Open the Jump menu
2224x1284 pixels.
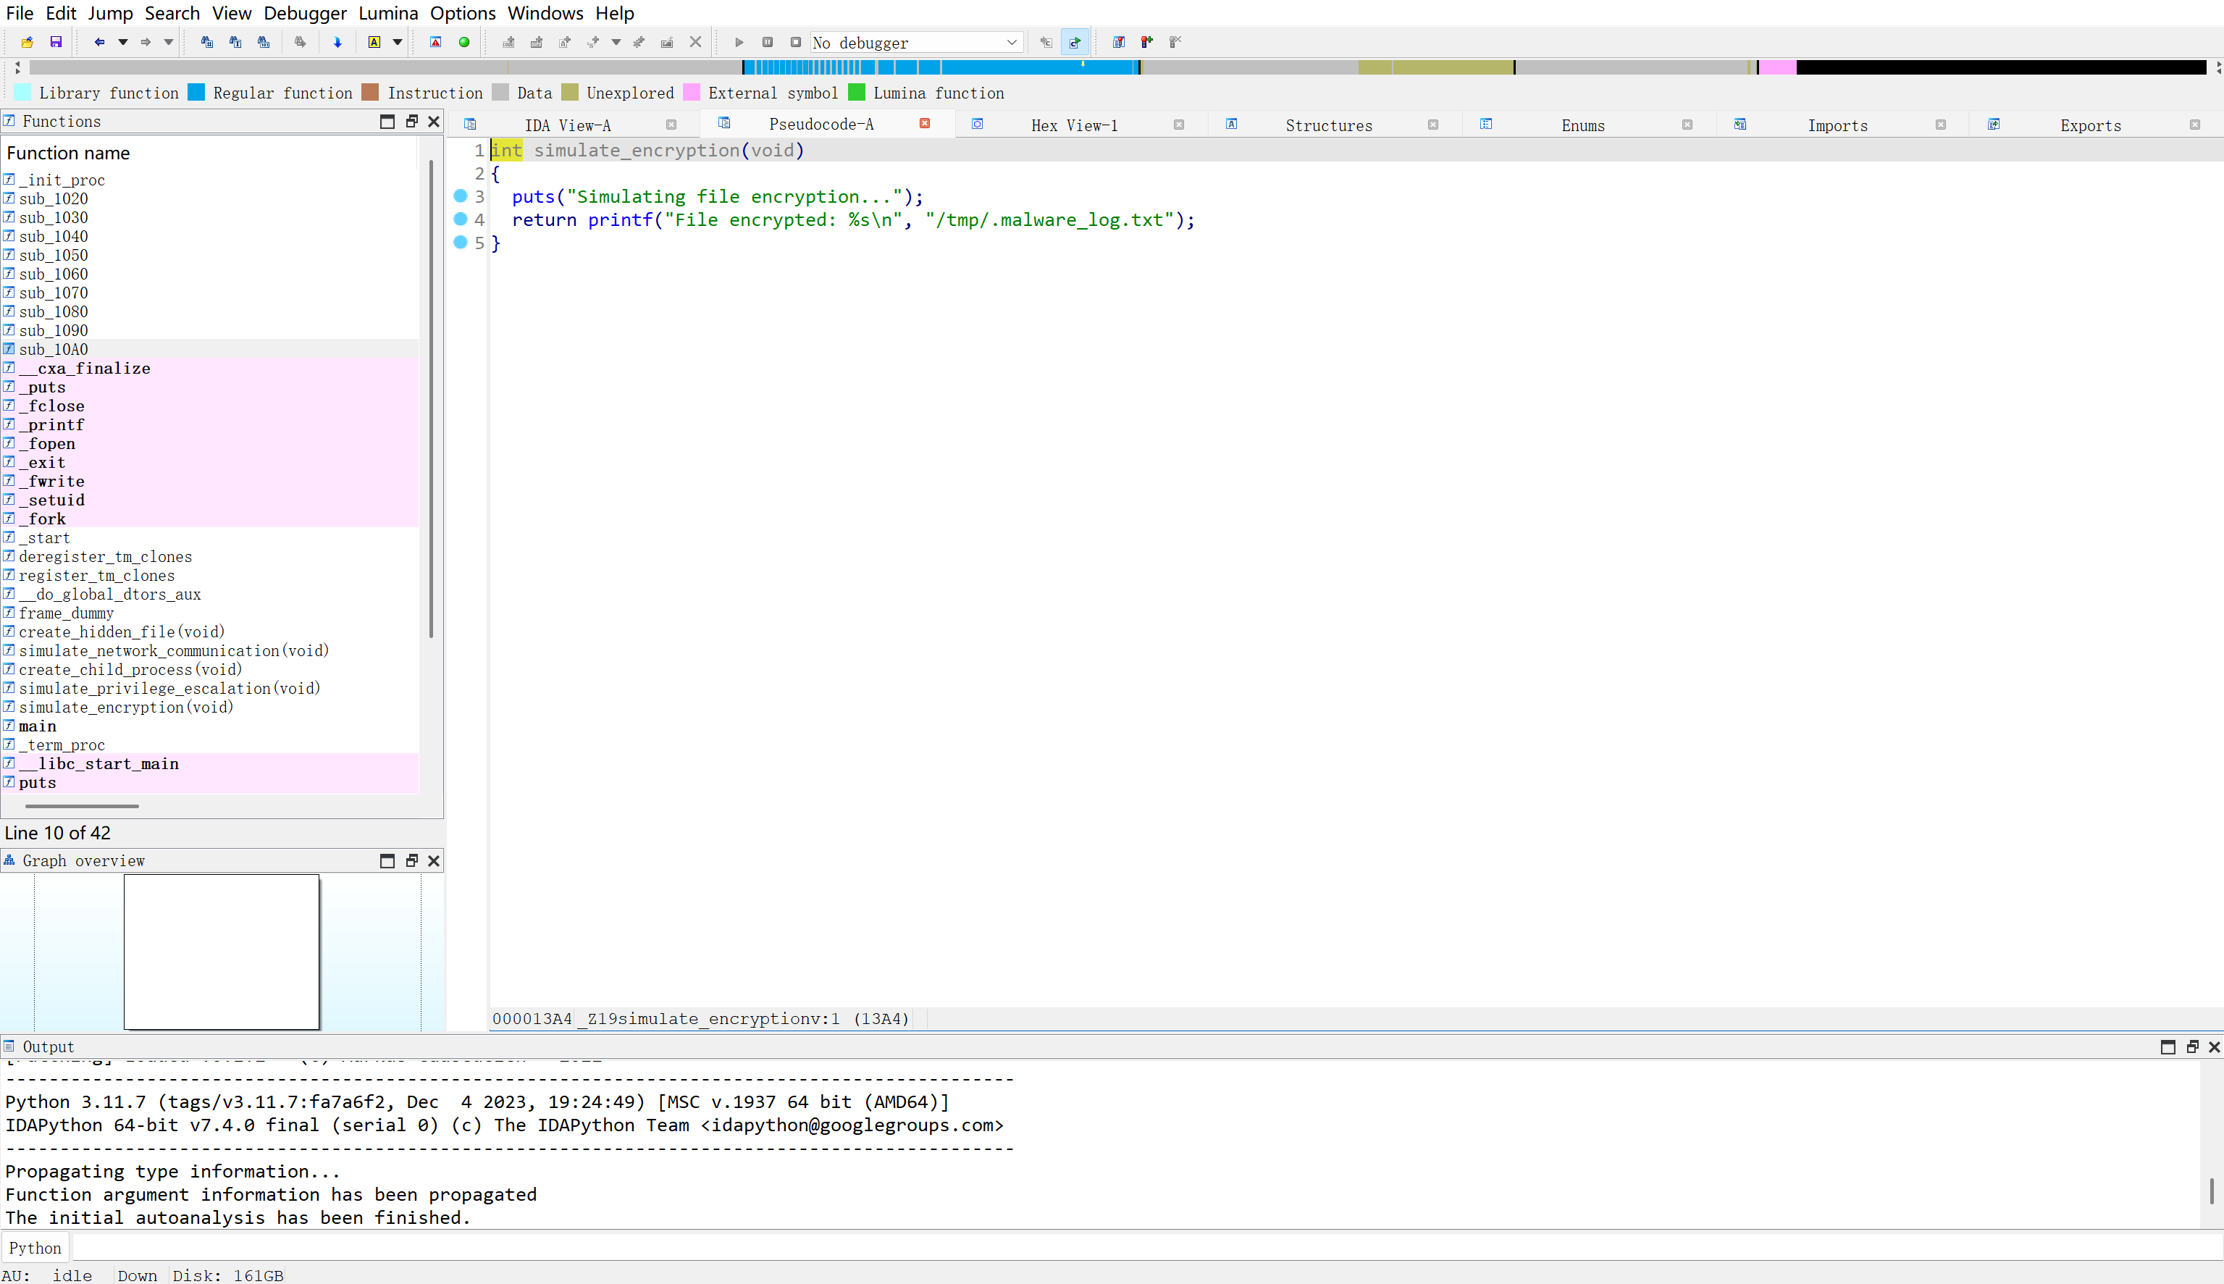(110, 13)
